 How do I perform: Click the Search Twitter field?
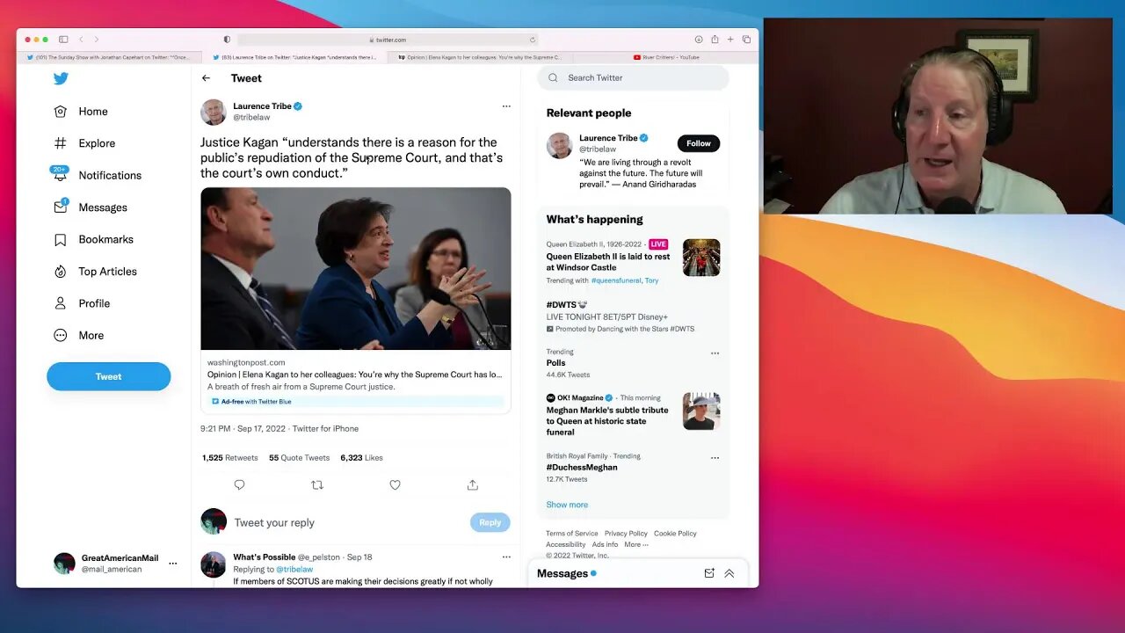[633, 77]
